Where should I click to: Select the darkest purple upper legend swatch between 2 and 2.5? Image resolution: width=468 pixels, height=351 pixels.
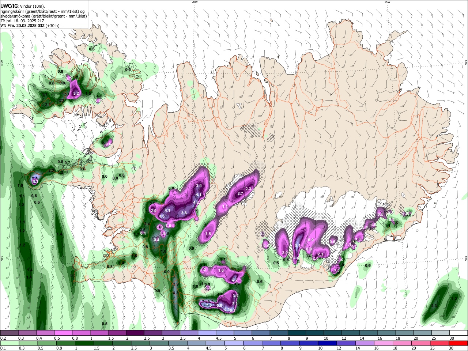click(135, 333)
